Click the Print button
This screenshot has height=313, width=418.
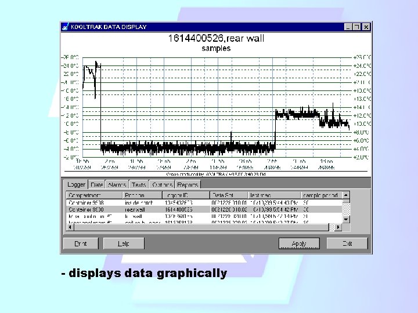pos(81,243)
